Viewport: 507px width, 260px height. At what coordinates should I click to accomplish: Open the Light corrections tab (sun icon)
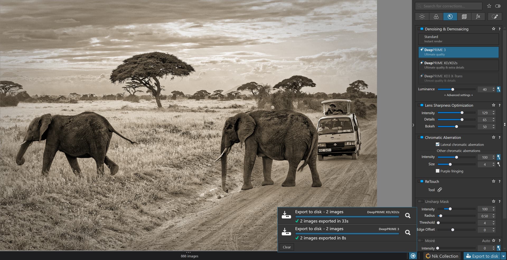[x=422, y=17]
